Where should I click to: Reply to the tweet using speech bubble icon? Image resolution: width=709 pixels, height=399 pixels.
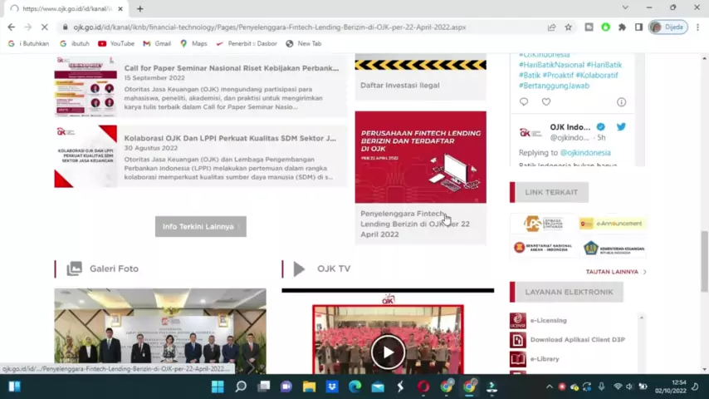click(523, 102)
